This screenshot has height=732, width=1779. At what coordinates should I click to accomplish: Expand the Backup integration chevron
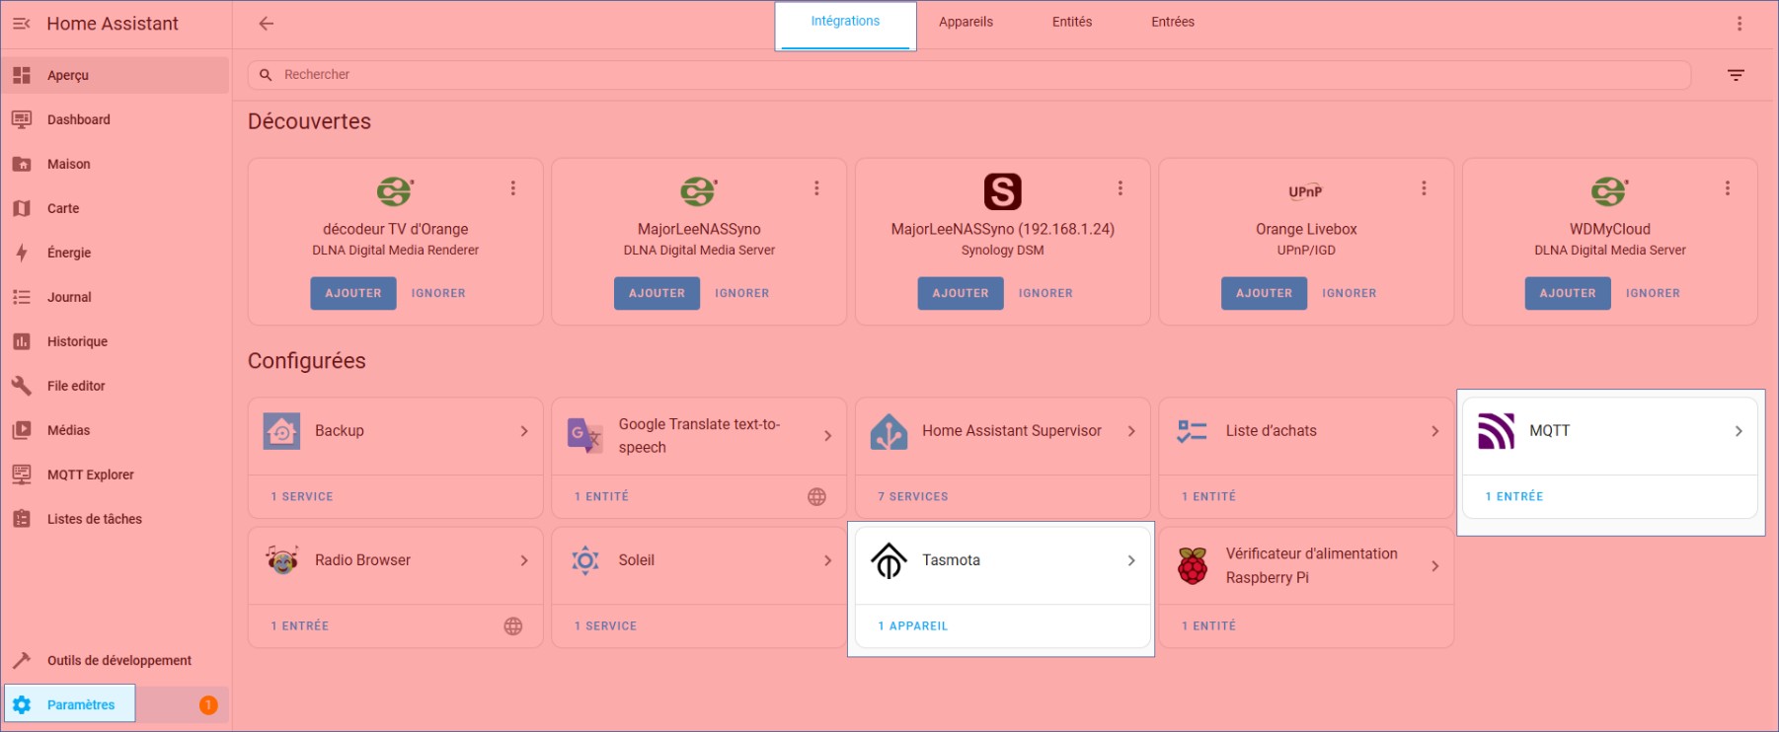pyautogui.click(x=524, y=431)
